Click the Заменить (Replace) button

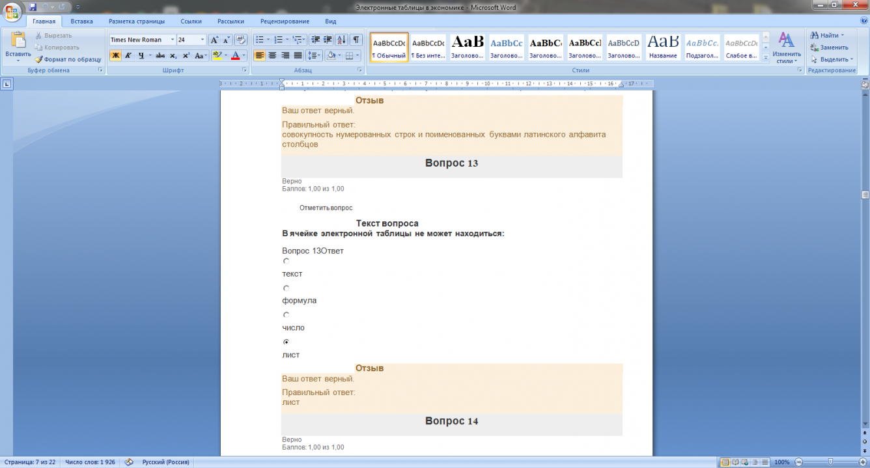[830, 48]
